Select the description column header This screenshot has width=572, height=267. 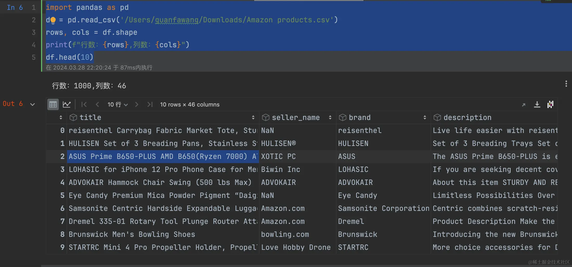coord(494,117)
